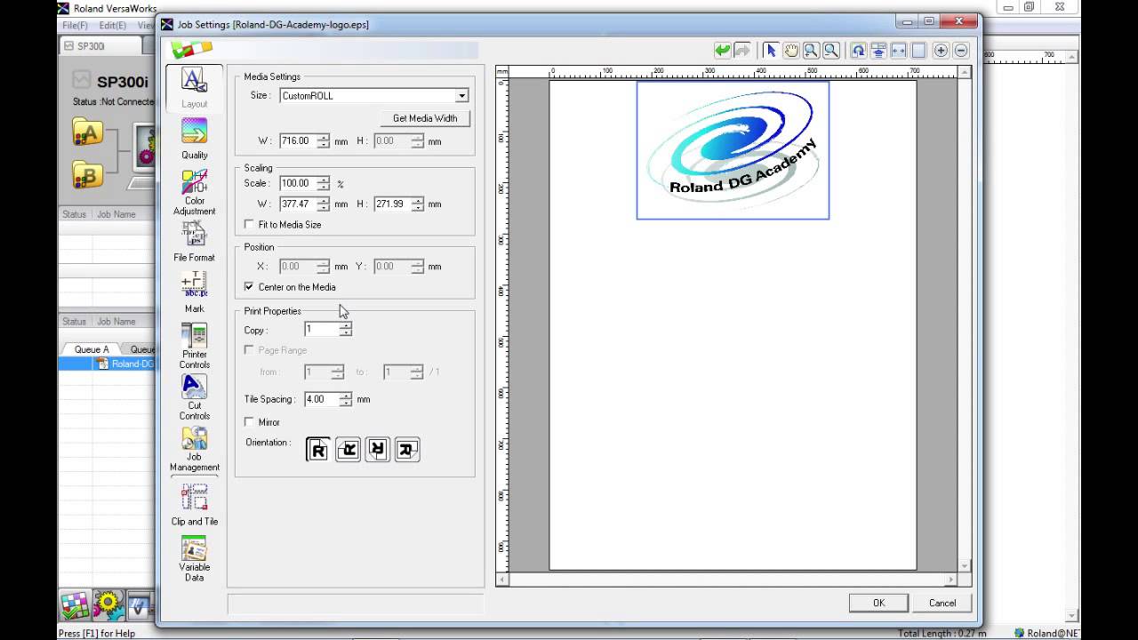
Task: Confirm settings with OK button
Action: tap(878, 603)
